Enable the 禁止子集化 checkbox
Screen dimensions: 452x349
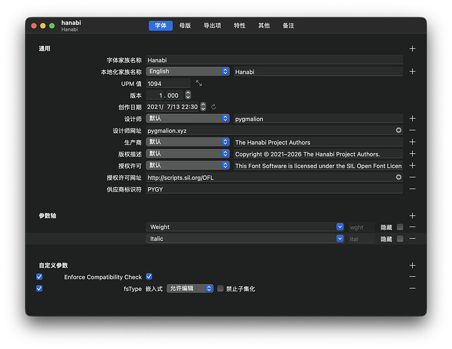pos(220,289)
